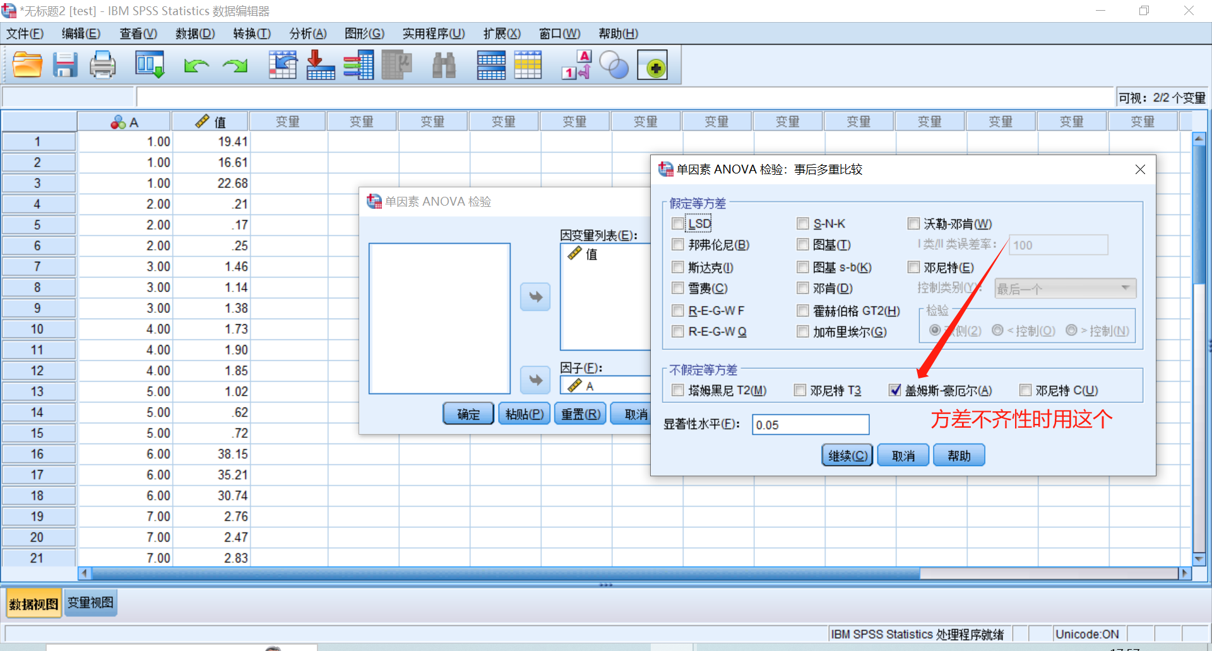Click the Open data document folder icon

27,65
